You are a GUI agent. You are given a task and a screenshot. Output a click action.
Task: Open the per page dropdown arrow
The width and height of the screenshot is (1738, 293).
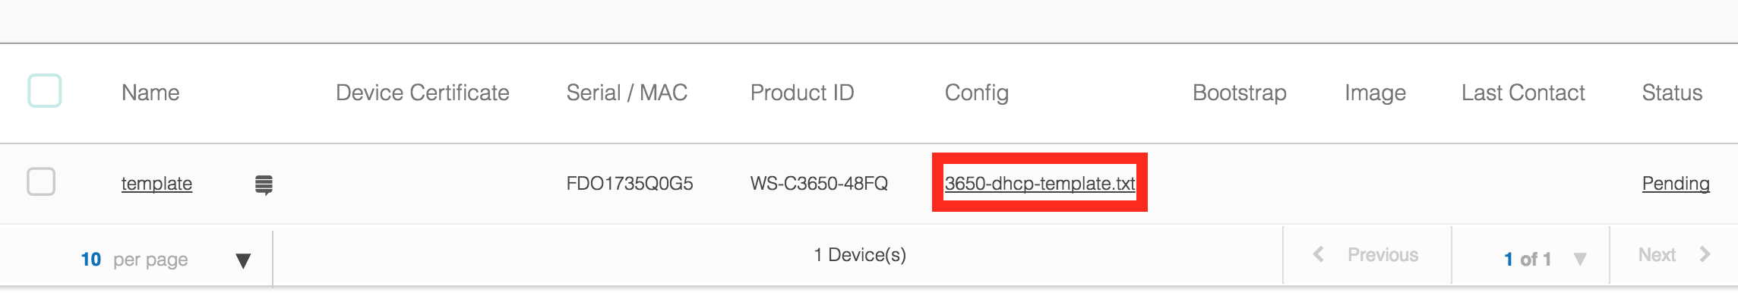point(243,261)
